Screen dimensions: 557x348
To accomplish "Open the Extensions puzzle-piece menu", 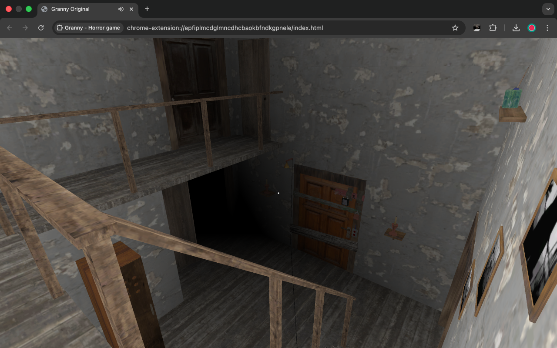I will coord(493,28).
